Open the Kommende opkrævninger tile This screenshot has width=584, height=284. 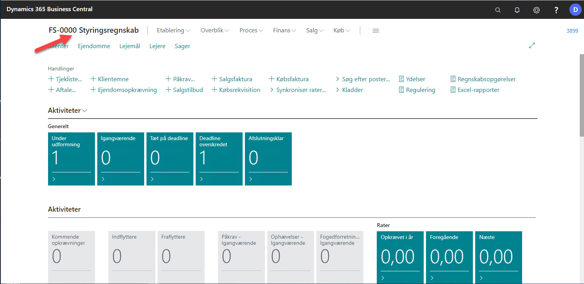pyautogui.click(x=72, y=257)
